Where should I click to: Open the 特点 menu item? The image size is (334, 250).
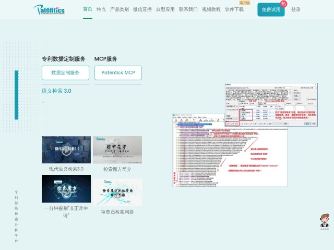tap(101, 9)
